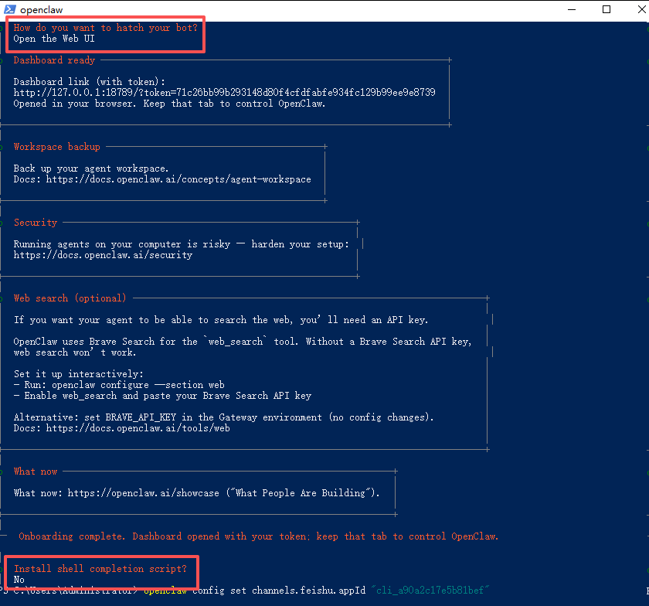Click the red 'What now' heading

(36, 472)
